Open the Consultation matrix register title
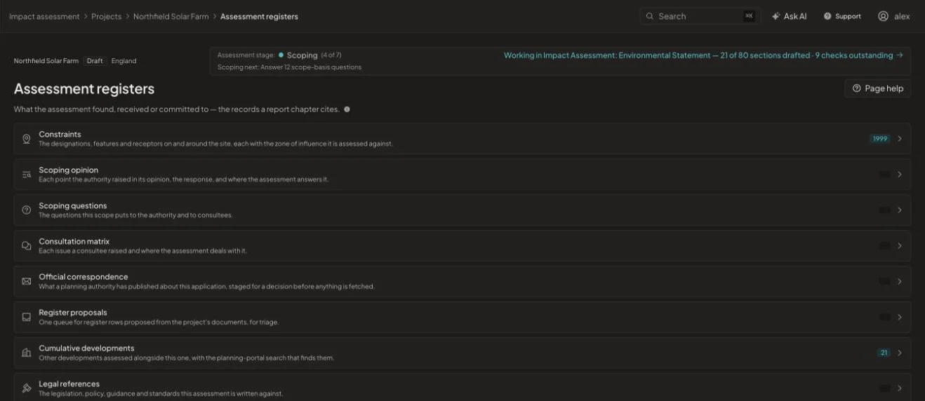This screenshot has width=925, height=401. (74, 241)
